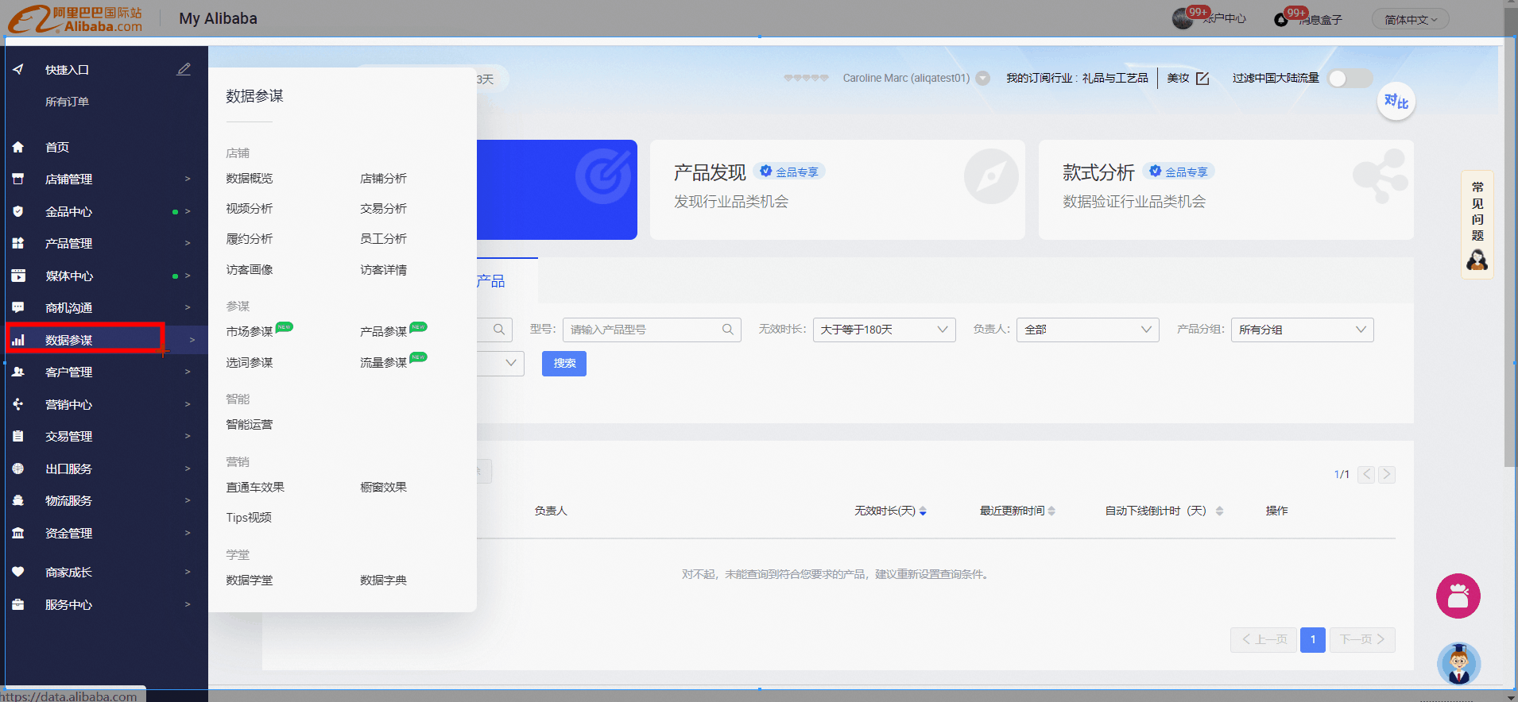Image resolution: width=1518 pixels, height=702 pixels.
Task: Click the 常见问题 help side widget
Action: (1477, 225)
